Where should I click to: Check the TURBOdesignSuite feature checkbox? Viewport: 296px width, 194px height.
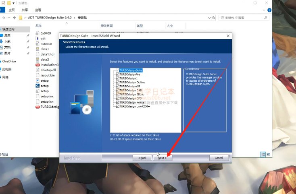click(118, 70)
